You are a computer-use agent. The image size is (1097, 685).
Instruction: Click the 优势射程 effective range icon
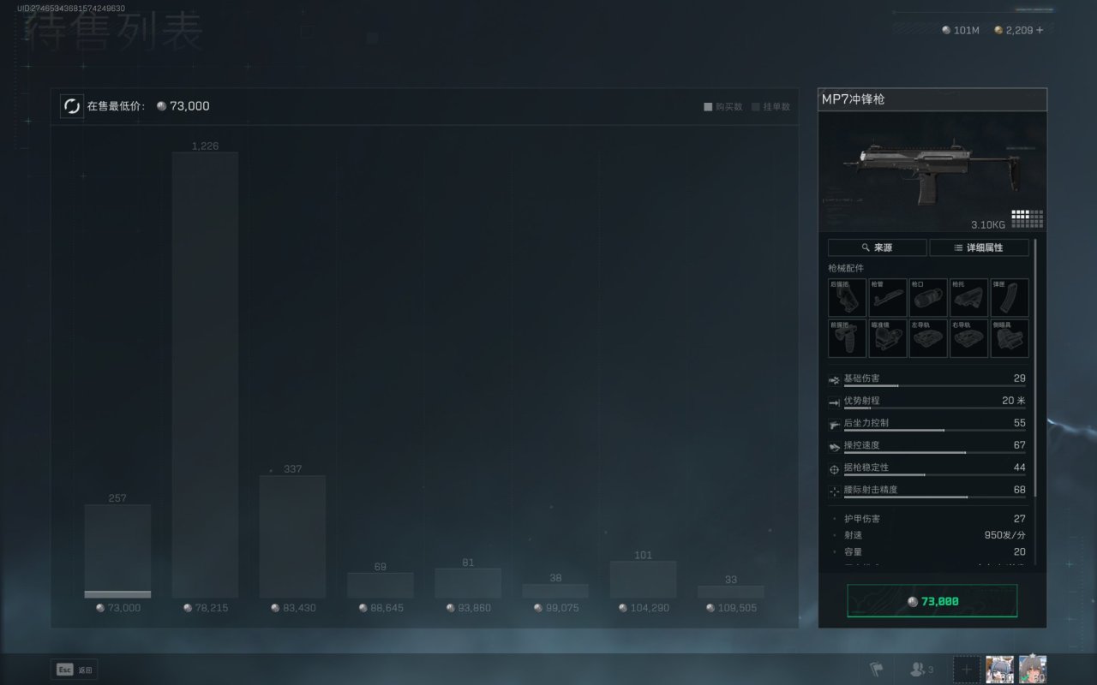834,402
